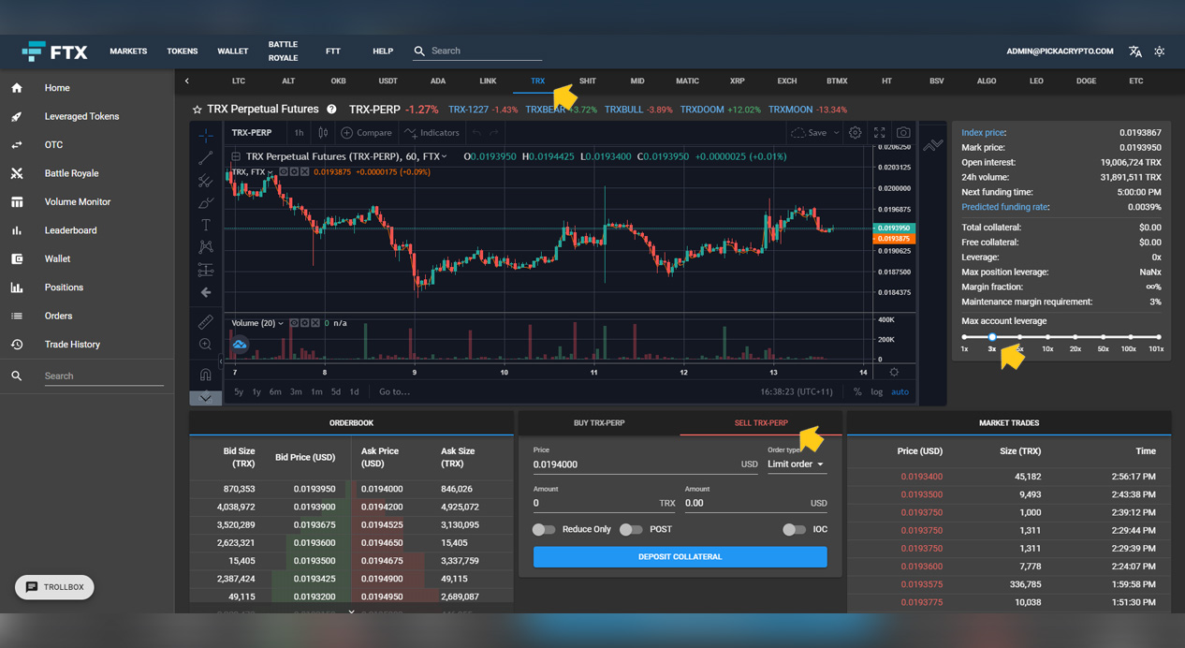
Task: Switch to the SELL TRX-PERP tab
Action: tap(761, 422)
